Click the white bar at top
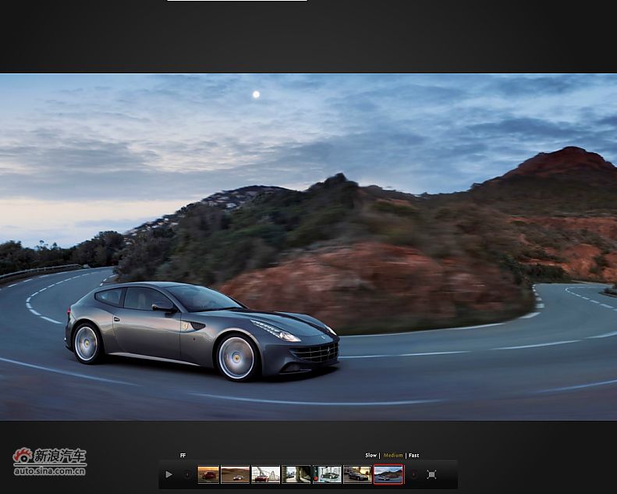This screenshot has width=617, height=494. [x=236, y=1]
